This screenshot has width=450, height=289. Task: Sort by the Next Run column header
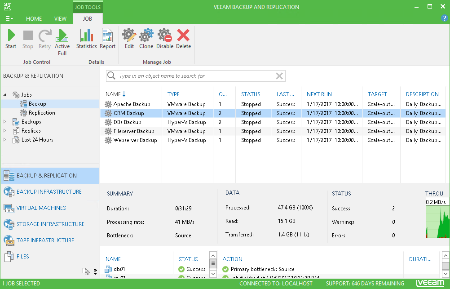(319, 94)
